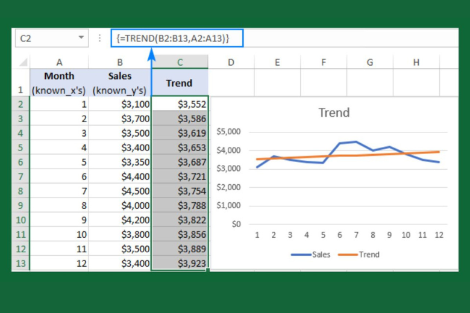Select column B header

tap(120, 62)
